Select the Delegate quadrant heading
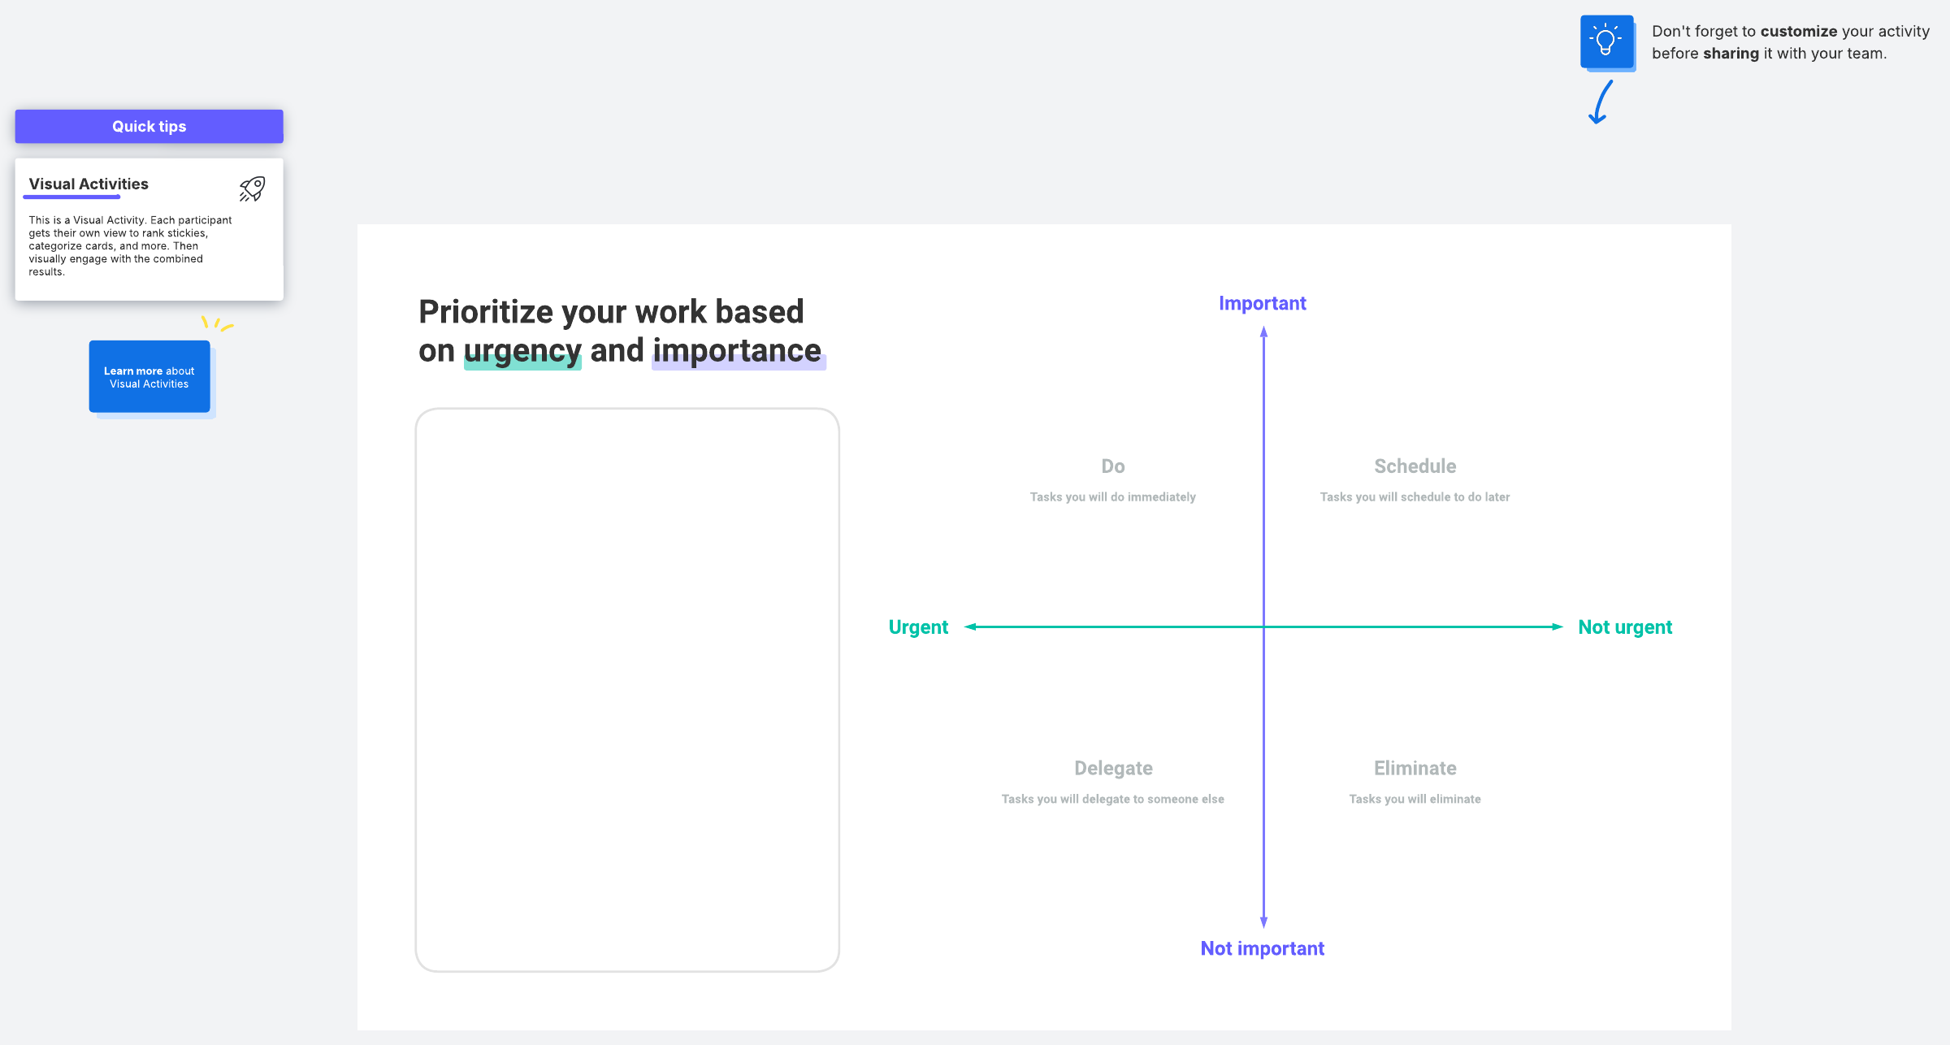Viewport: 1950px width, 1045px height. pyautogui.click(x=1113, y=769)
